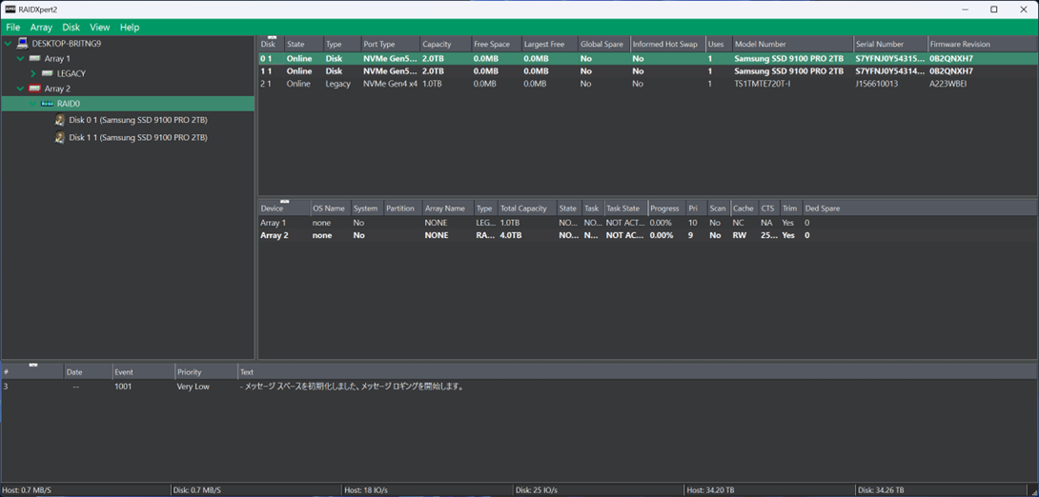Collapse the Array 1 tree node
Viewport: 1039px width, 497px height.
point(21,59)
